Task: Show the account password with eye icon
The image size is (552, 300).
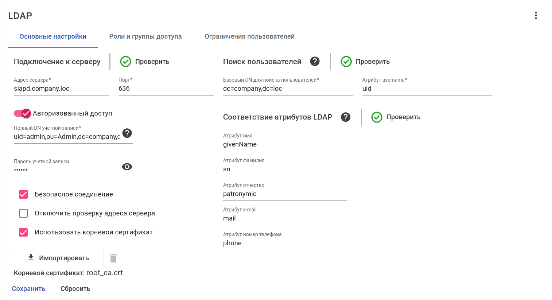Action: (127, 167)
